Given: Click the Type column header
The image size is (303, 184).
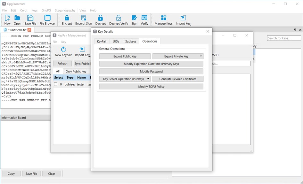Looking at the screenshot, I should (x=70, y=77).
